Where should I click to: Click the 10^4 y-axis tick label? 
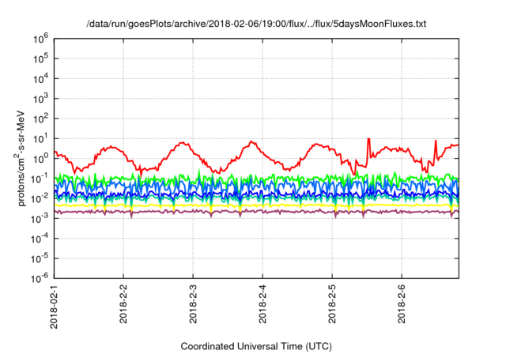[40, 79]
